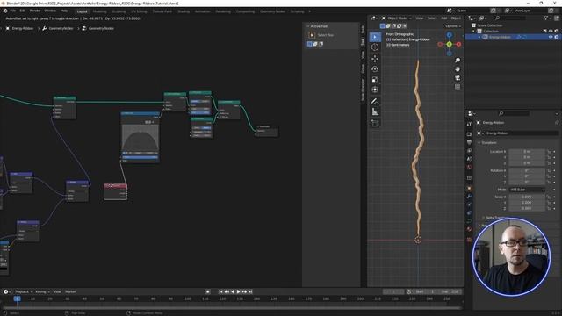The height and width of the screenshot is (316, 562).
Task: Select the first select-mode button under Active Tool
Action: (310, 44)
